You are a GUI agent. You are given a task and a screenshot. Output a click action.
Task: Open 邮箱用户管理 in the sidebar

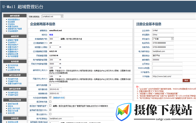(13, 40)
